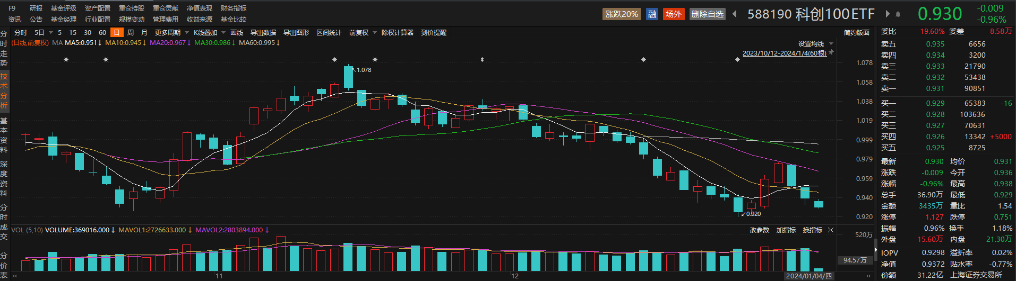This screenshot has width=1016, height=281.
Task: Select the 周 weekly period
Action: point(131,33)
